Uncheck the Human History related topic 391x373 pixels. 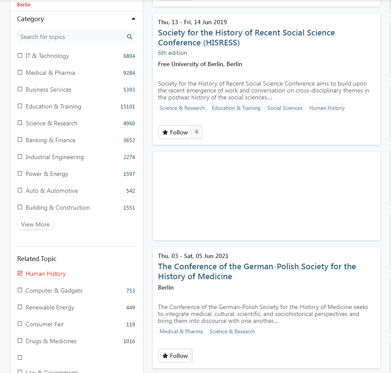point(20,273)
